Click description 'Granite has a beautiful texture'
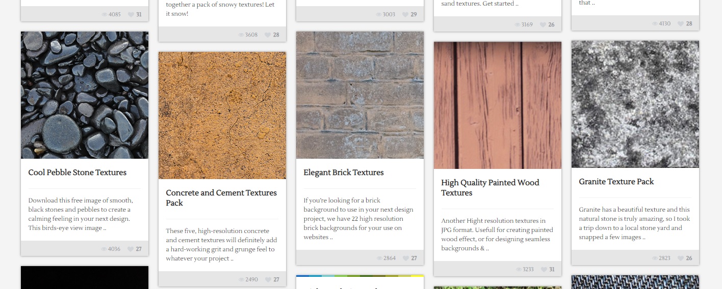This screenshot has width=722, height=289. click(634, 223)
